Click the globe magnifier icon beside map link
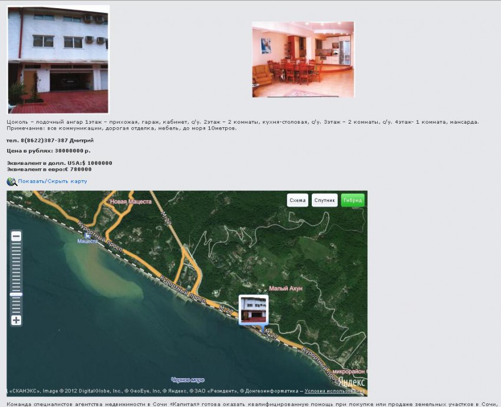This screenshot has width=501, height=407. (x=11, y=181)
